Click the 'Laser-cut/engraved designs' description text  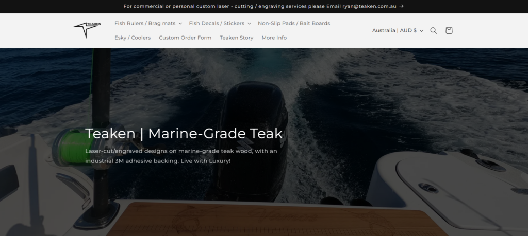point(181,156)
